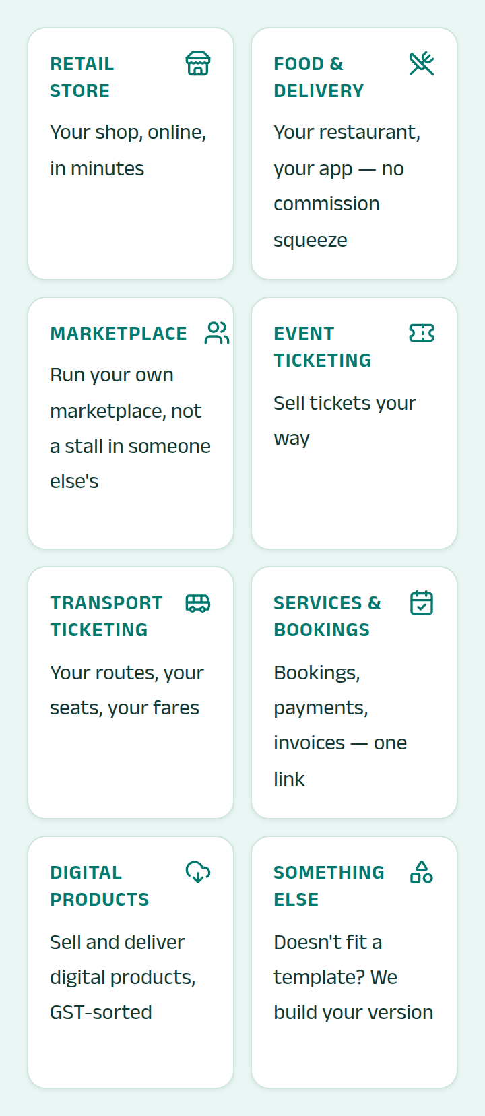485x1116 pixels.
Task: Choose the Services & Bookings heading
Action: (x=327, y=617)
